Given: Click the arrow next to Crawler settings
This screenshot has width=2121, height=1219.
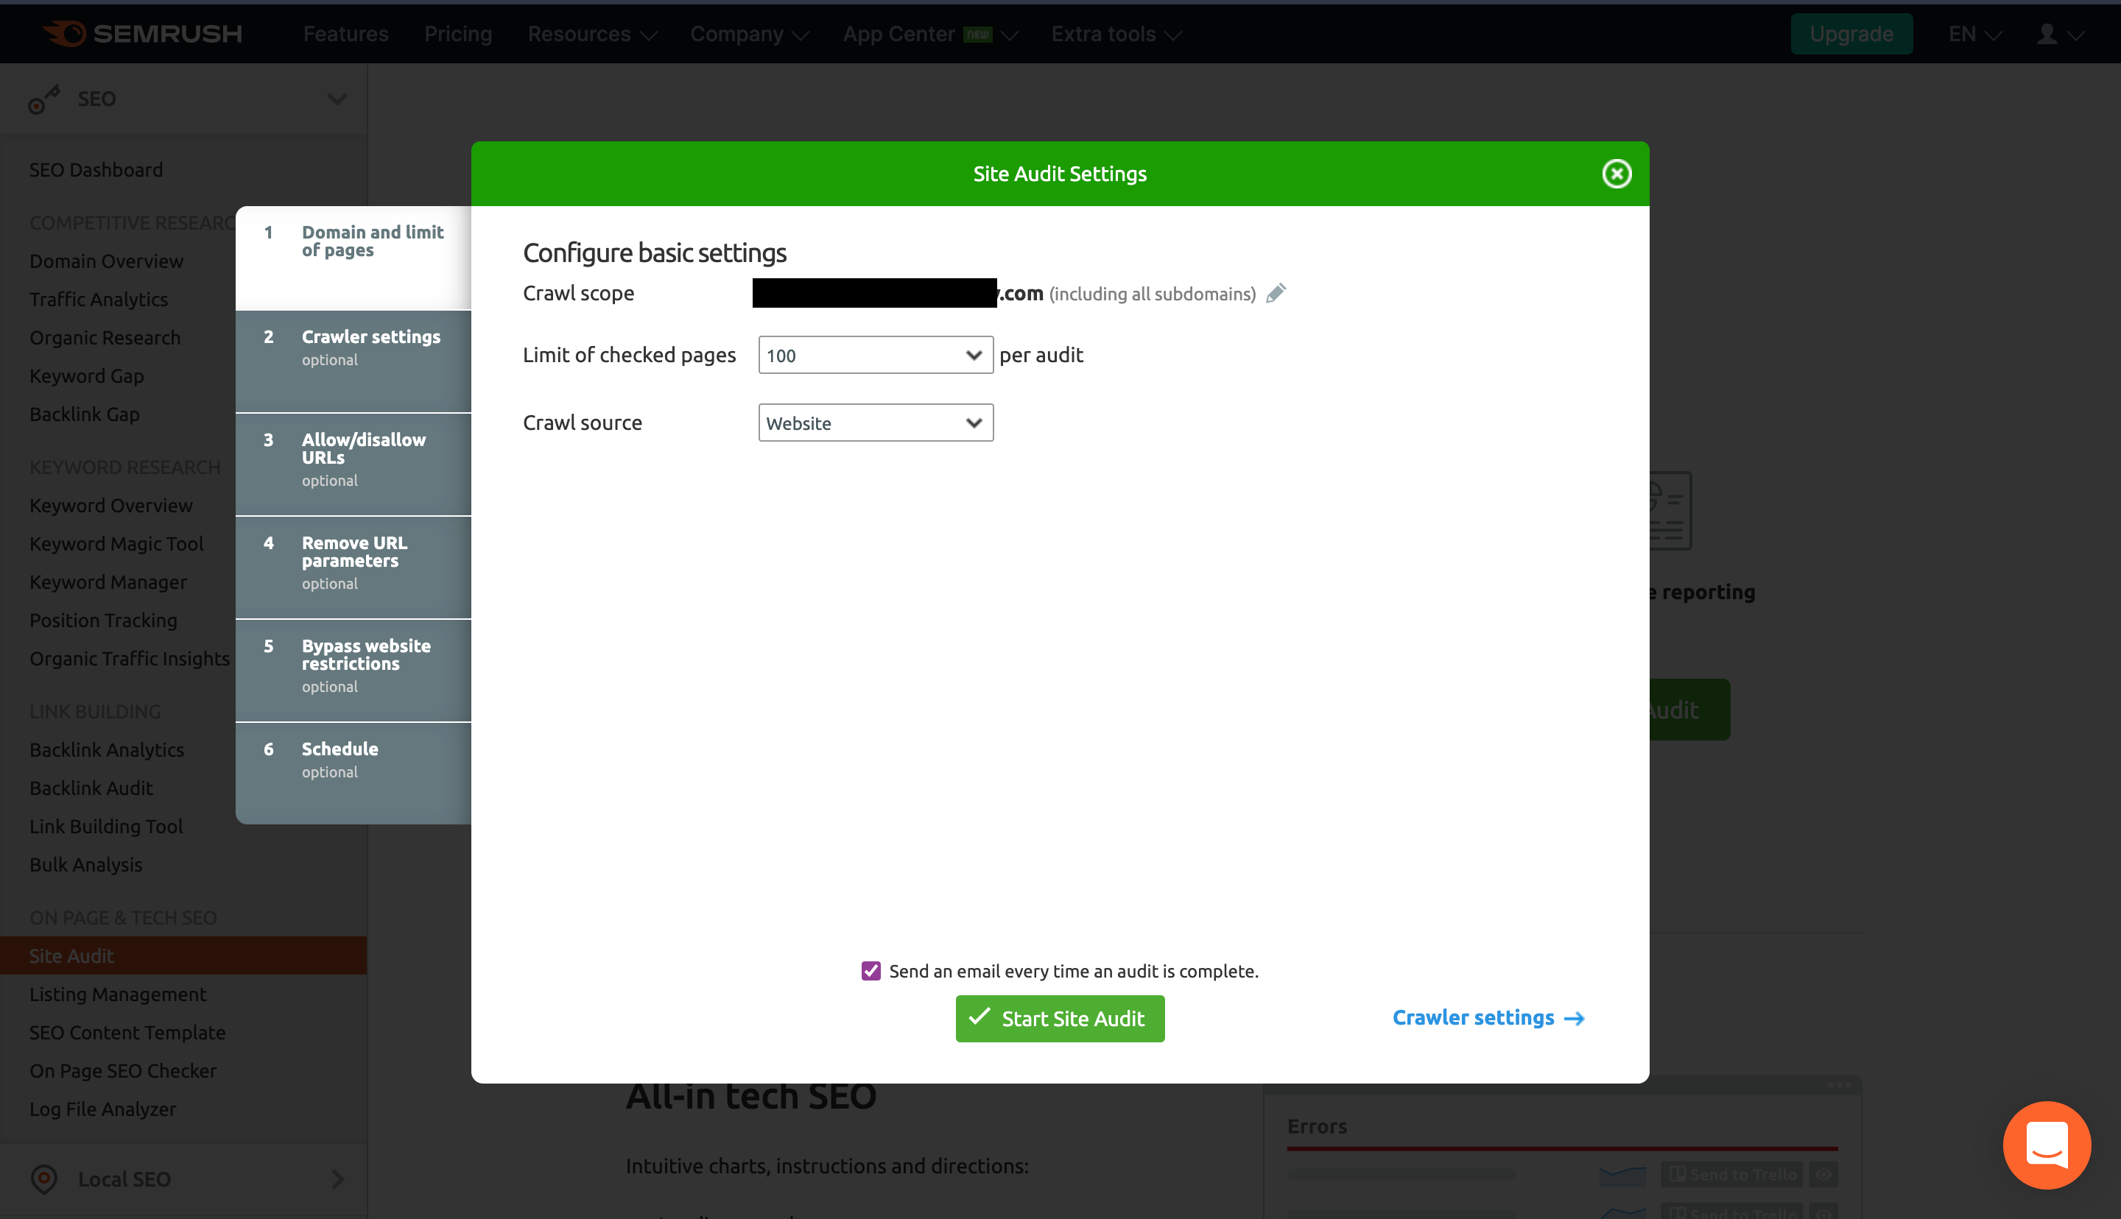Looking at the screenshot, I should point(1575,1018).
